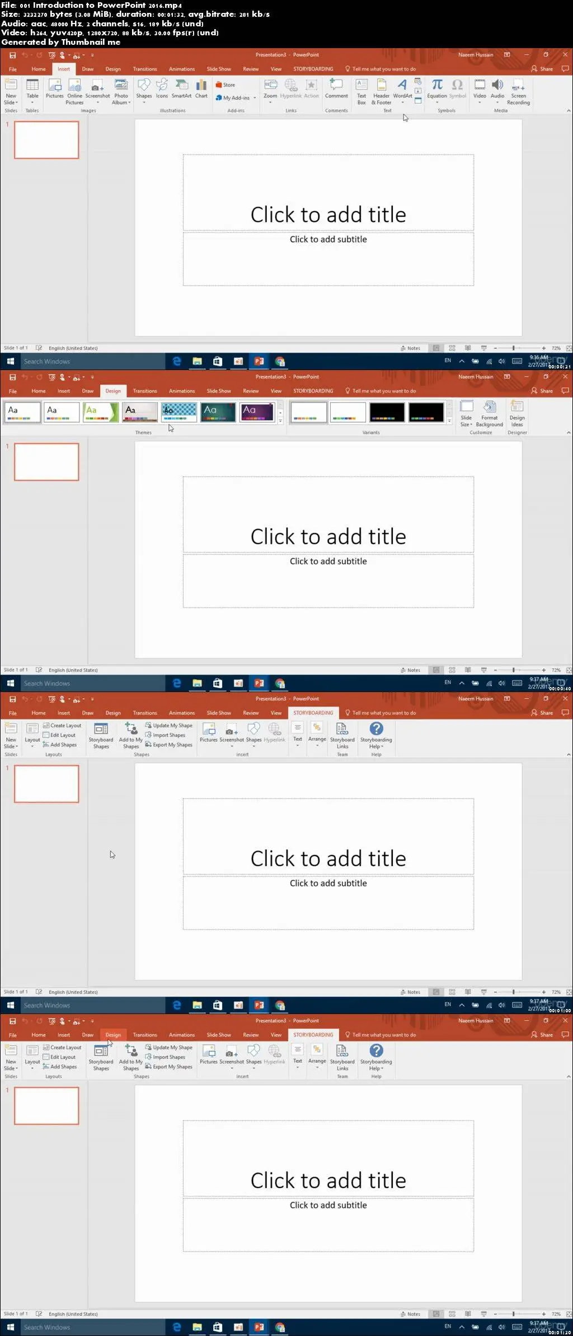Select Slide Sorter view in Design ribbon frame
The width and height of the screenshot is (573, 1336).
[452, 670]
